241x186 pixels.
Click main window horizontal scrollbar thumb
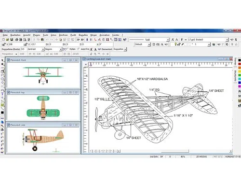click(175, 151)
